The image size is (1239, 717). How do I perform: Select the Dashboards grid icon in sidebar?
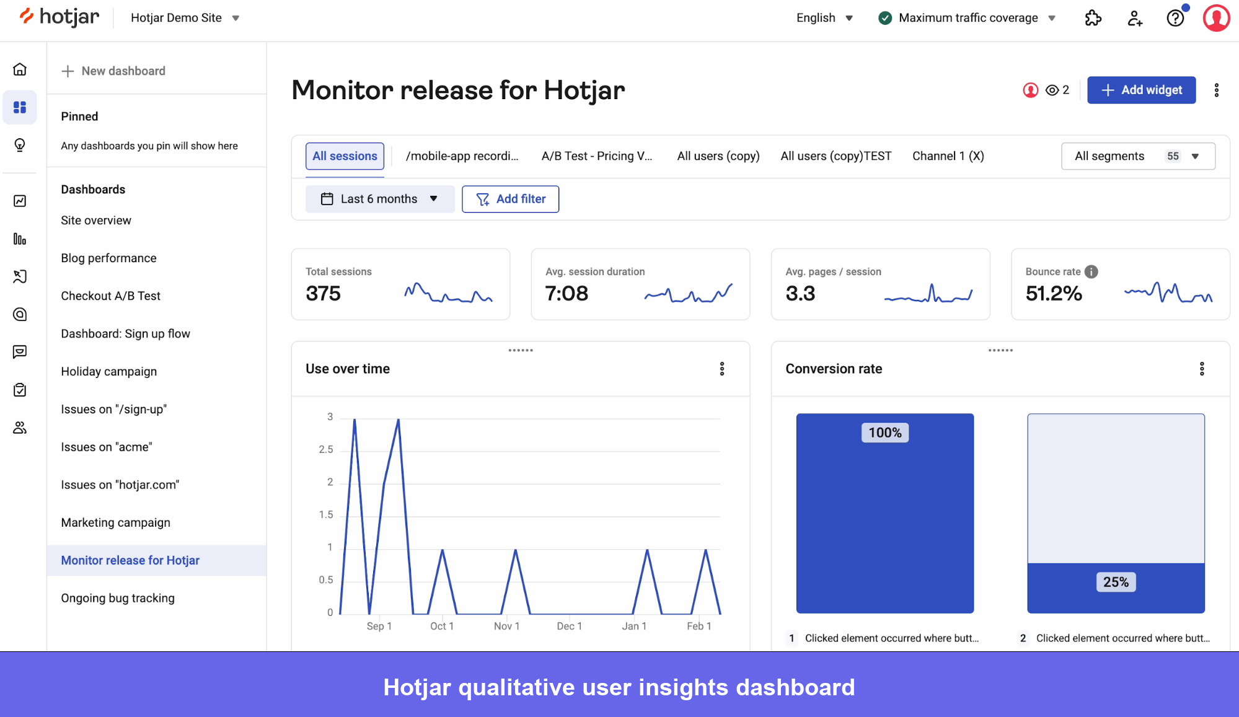(x=20, y=107)
